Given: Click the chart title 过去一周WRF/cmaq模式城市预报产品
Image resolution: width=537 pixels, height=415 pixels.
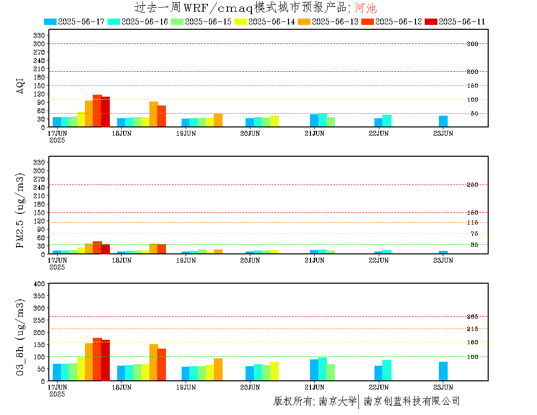Looking at the screenshot, I should click(x=240, y=7).
